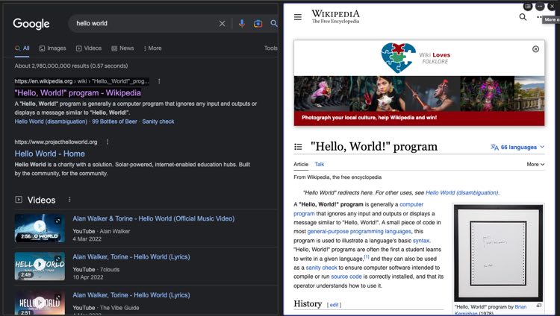Open Google More search filters
The width and height of the screenshot is (560, 316).
[x=152, y=48]
